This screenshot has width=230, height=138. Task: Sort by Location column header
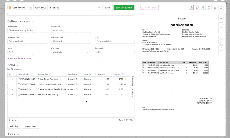(x=87, y=74)
